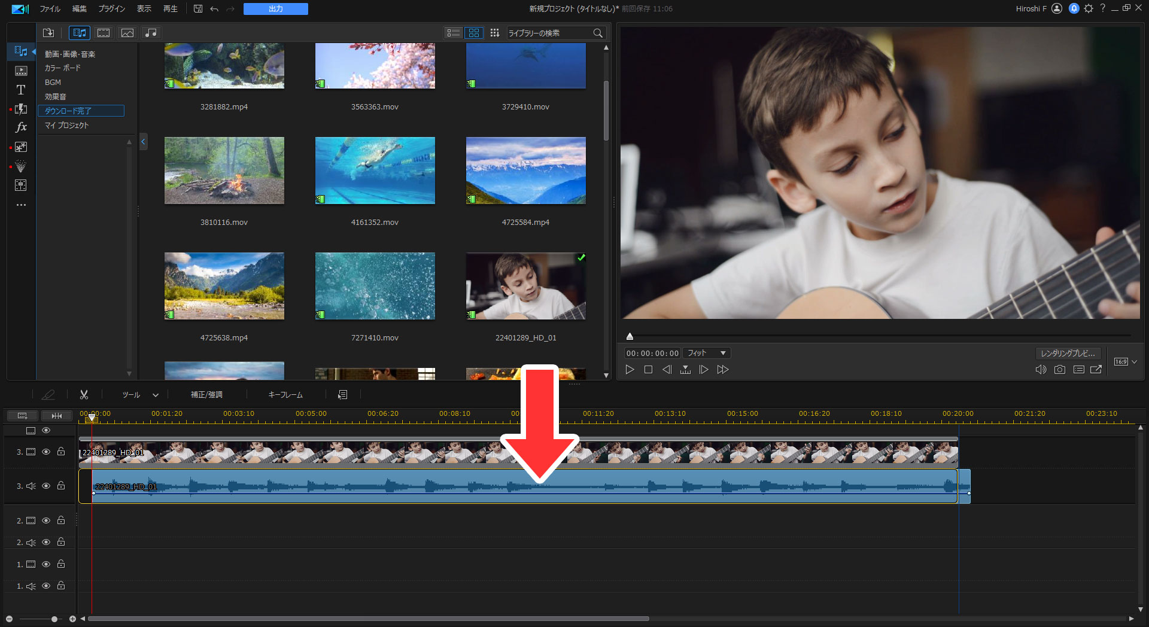Open the fx Effect Room

(21, 127)
